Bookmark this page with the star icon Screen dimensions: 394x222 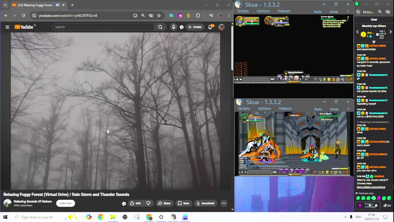tap(159, 15)
